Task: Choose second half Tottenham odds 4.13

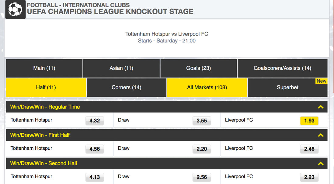Action: coord(95,177)
